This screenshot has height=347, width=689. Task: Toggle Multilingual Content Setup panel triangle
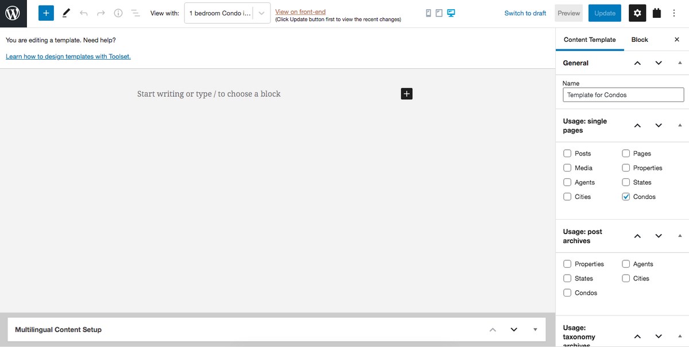(x=535, y=330)
